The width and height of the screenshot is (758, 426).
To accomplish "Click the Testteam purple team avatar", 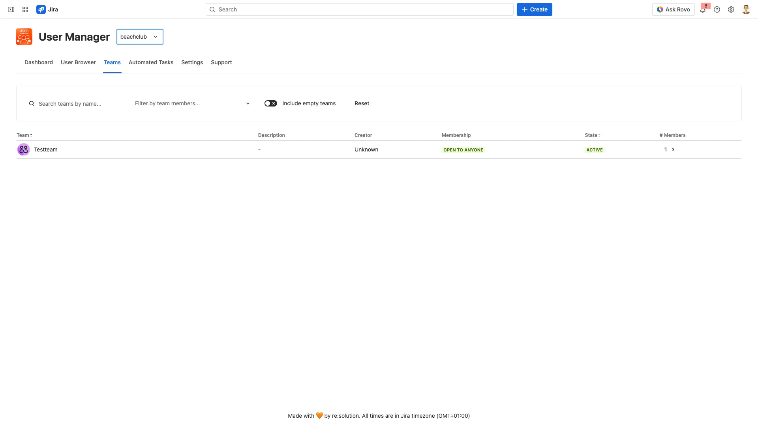I will (x=23, y=149).
